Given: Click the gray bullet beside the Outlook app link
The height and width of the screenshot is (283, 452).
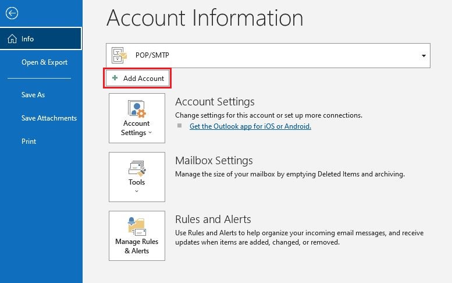Looking at the screenshot, I should (x=179, y=126).
